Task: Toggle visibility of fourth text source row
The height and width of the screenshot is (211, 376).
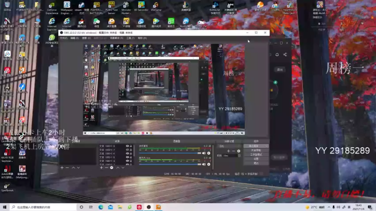Action: pos(127,157)
